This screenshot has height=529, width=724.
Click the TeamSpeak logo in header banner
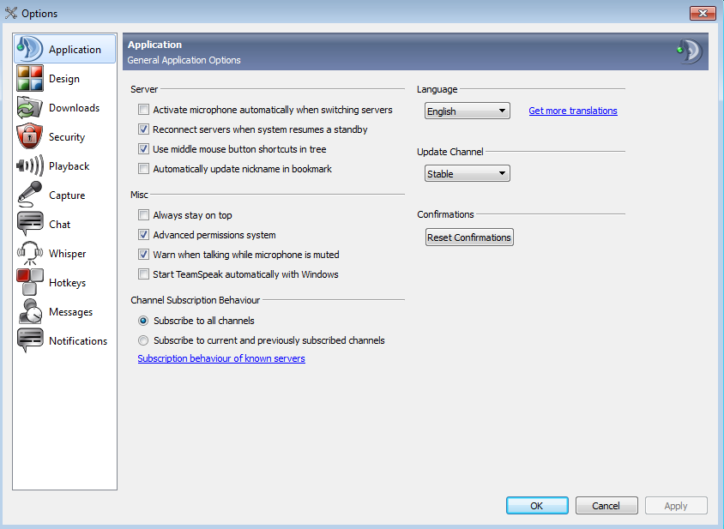click(x=690, y=51)
